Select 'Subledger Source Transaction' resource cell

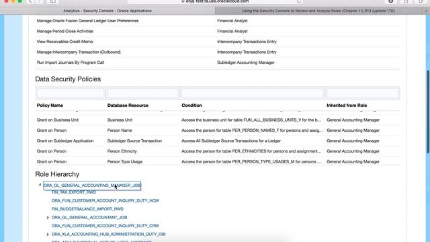click(x=134, y=141)
